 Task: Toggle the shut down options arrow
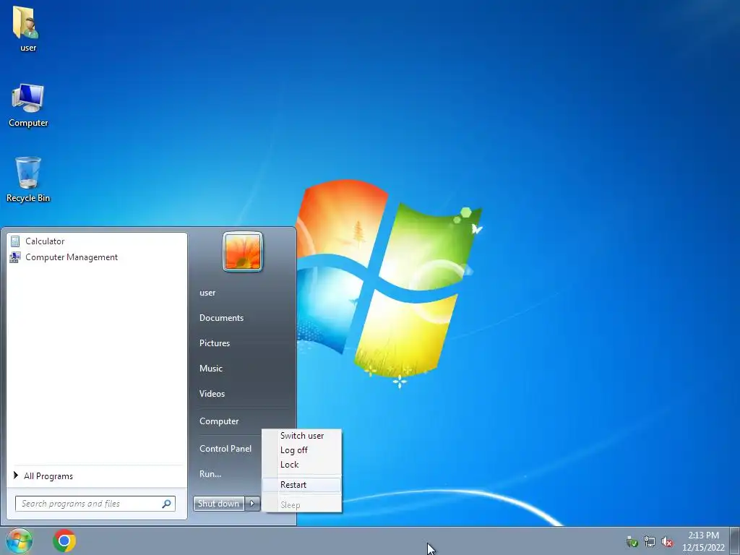[252, 504]
